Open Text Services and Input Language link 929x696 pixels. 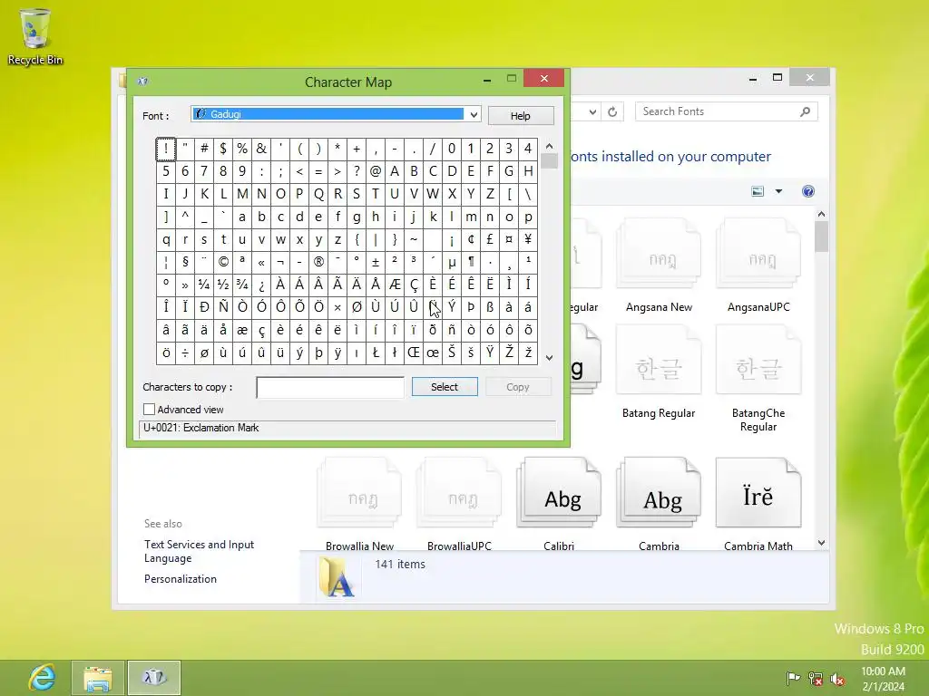199,551
